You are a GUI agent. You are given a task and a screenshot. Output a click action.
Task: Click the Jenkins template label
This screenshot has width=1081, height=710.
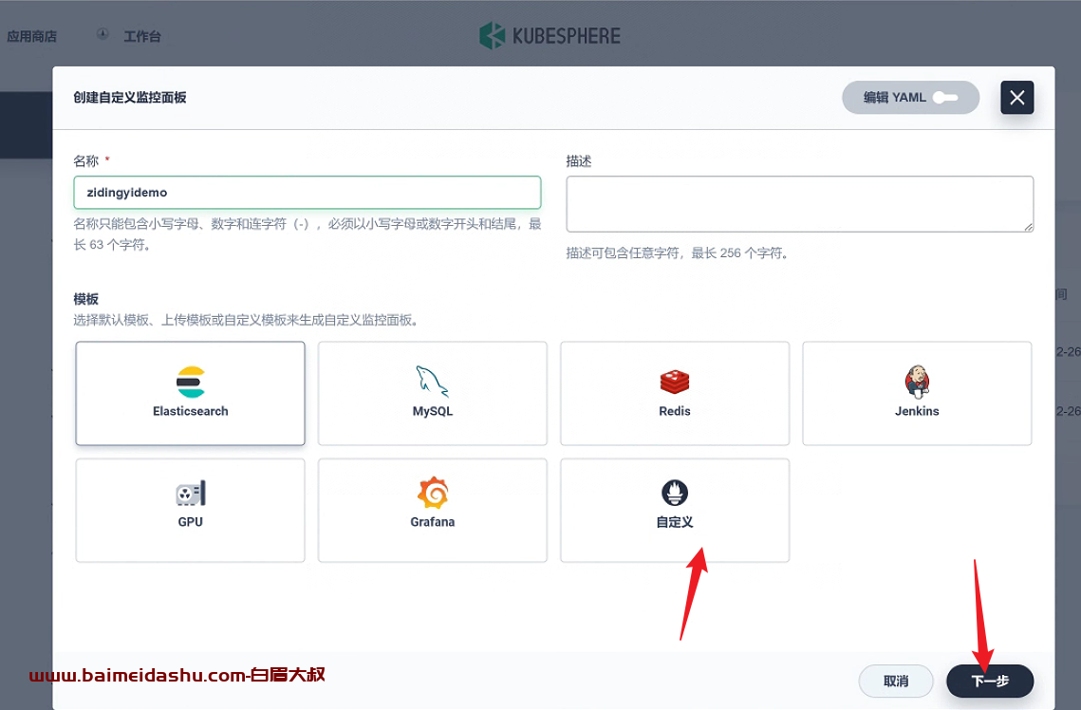click(x=917, y=412)
